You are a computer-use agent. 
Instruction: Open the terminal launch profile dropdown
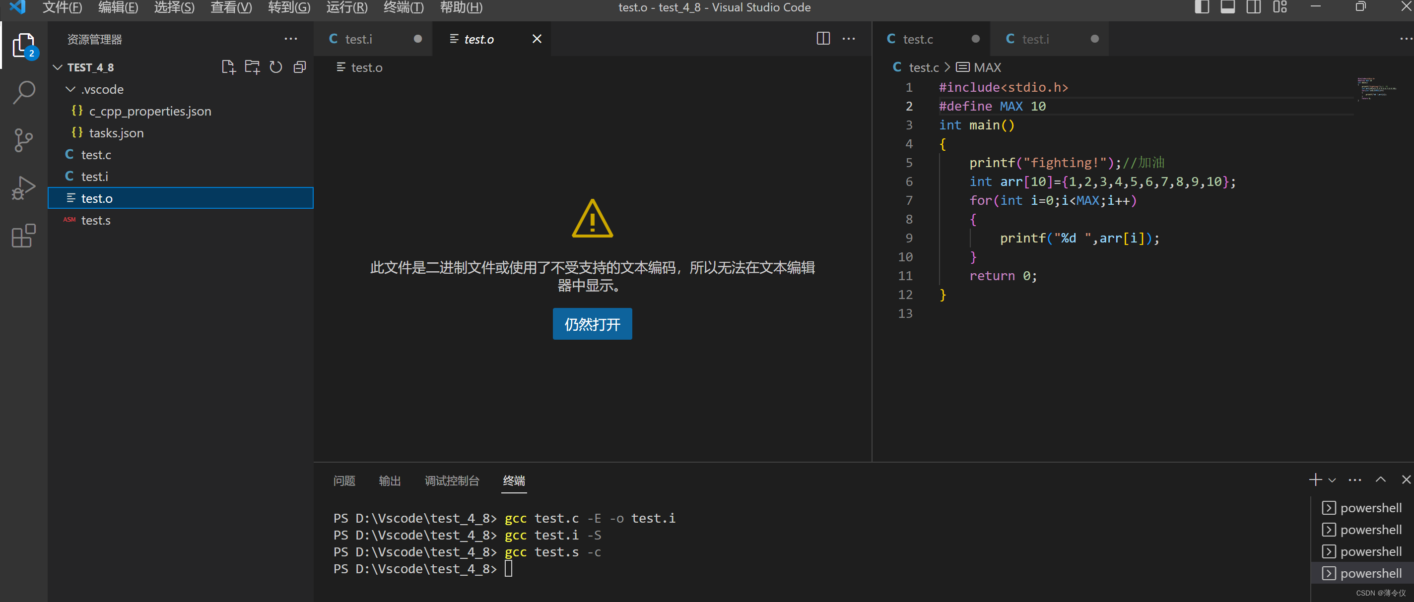(x=1332, y=481)
